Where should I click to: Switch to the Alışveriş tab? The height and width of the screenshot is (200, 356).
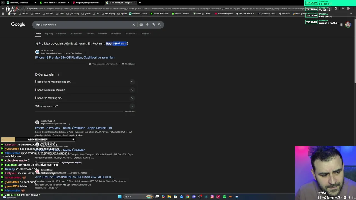49,34
